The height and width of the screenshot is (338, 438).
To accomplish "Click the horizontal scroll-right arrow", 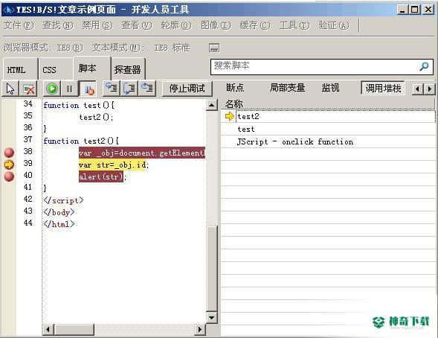I will click(x=200, y=329).
